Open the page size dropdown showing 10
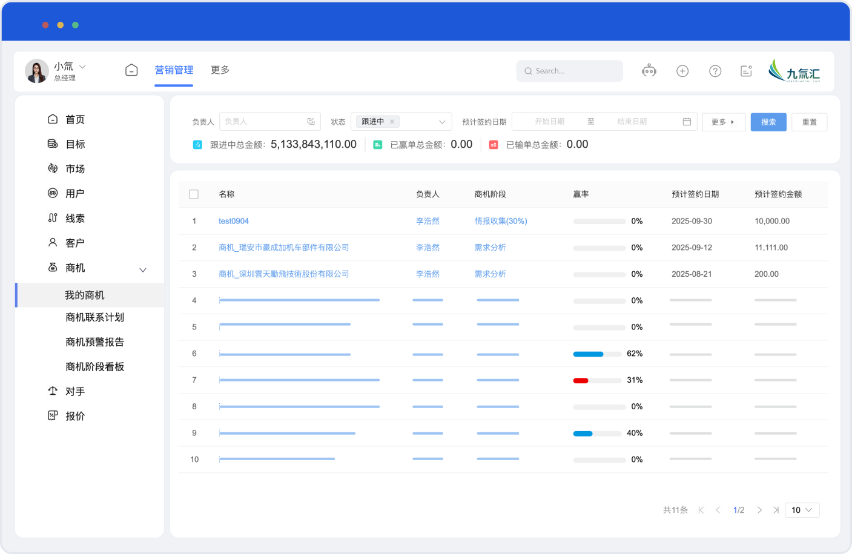The width and height of the screenshot is (852, 554). [802, 510]
